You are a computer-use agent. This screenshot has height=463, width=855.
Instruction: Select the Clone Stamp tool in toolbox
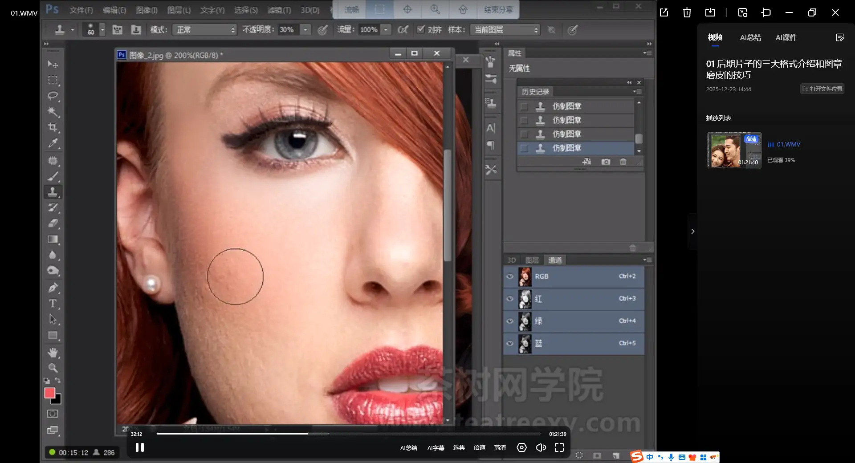53,192
